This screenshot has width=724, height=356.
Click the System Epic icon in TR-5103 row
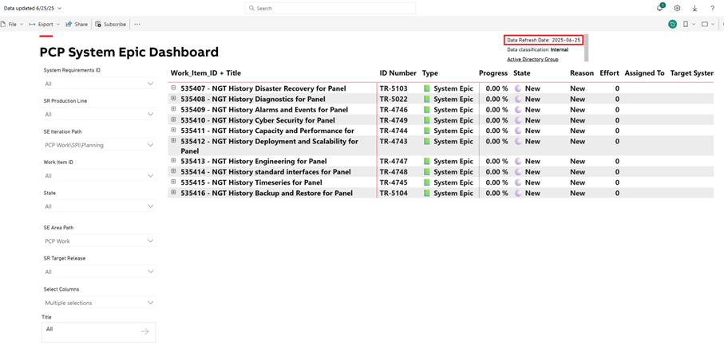tap(426, 88)
